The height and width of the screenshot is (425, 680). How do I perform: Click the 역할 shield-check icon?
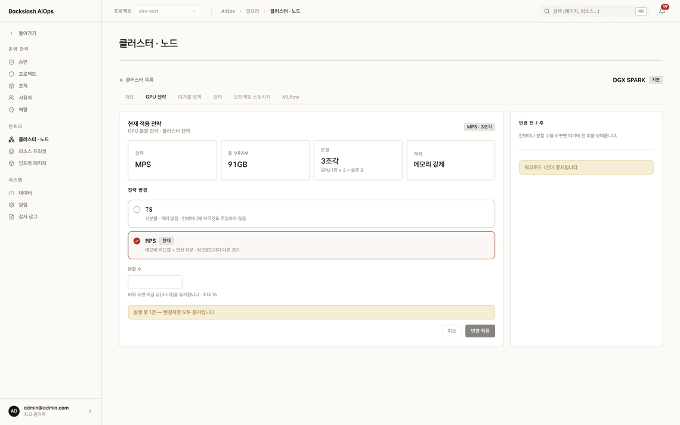coord(11,110)
